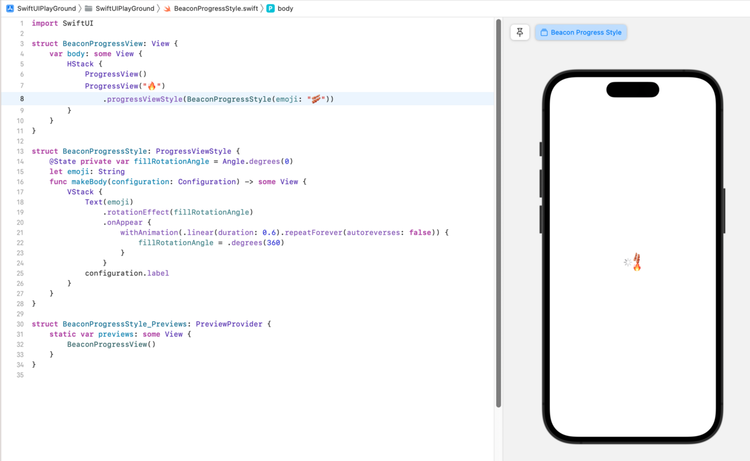Toggle the pin button above the preview canvas
Viewport: 750px width, 461px height.
click(x=519, y=32)
